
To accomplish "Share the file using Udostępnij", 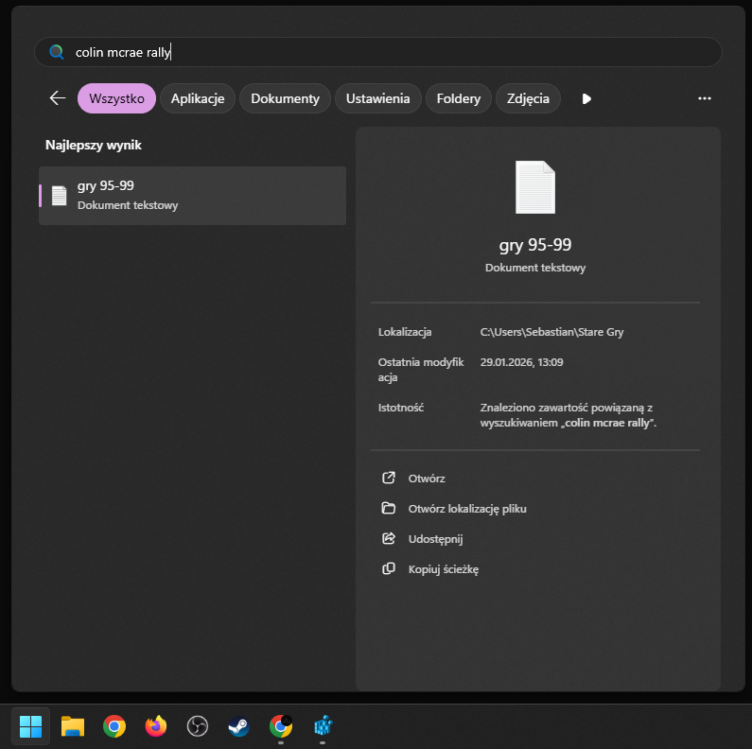I will tap(435, 539).
